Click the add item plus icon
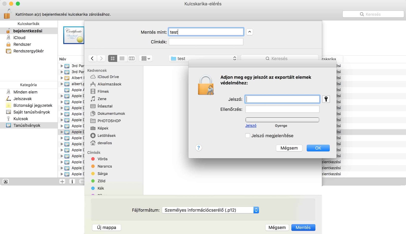 (62, 181)
